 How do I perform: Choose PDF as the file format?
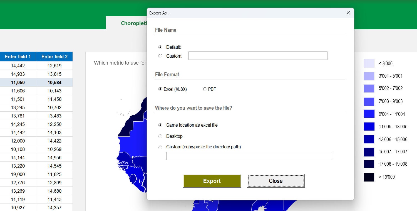click(205, 89)
